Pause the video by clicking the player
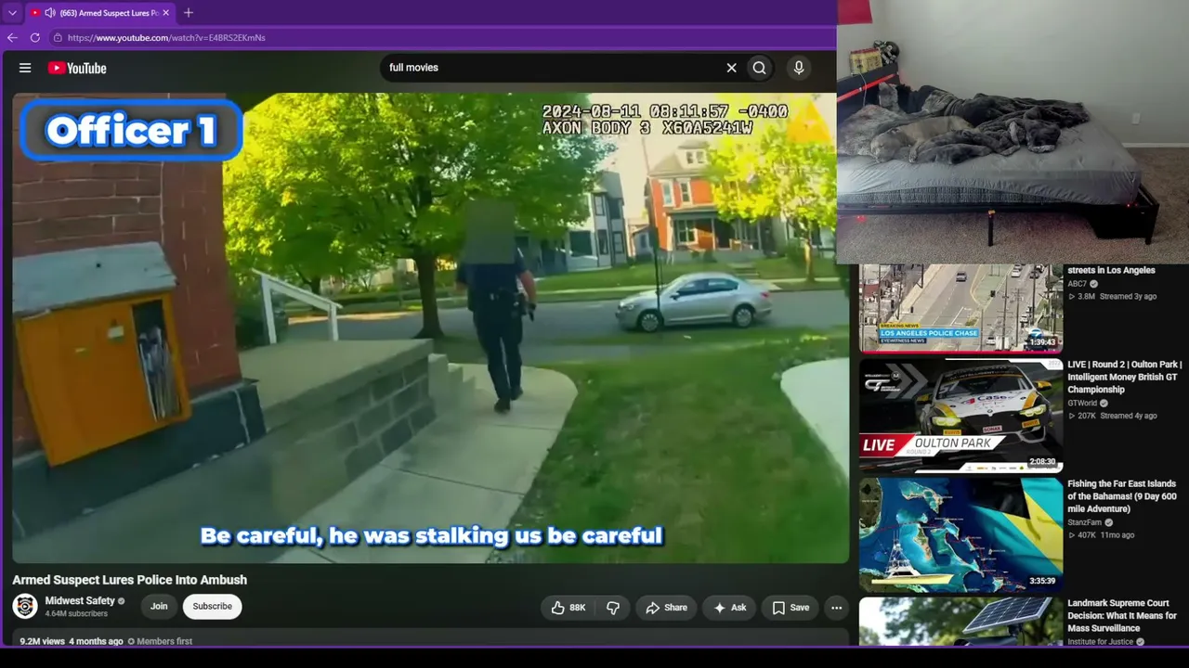 coord(430,328)
